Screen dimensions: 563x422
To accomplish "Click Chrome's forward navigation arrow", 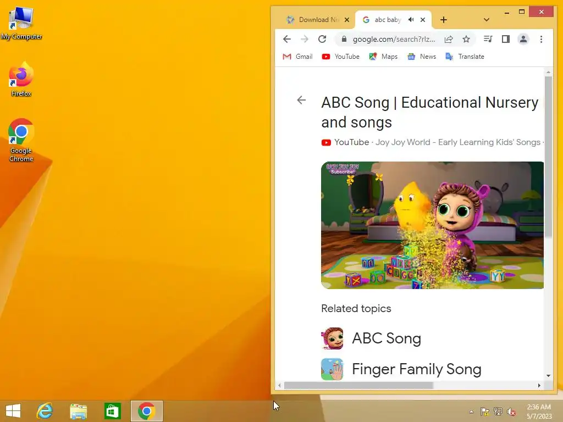I will tap(304, 39).
